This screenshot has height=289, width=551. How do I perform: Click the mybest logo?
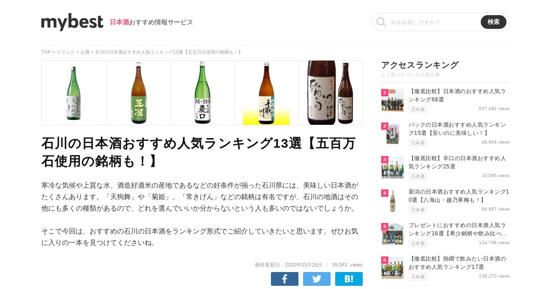(x=72, y=22)
